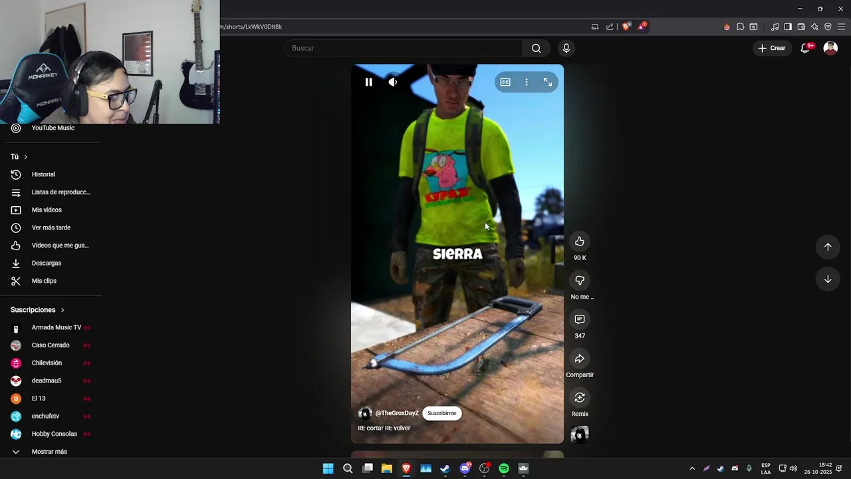Viewport: 851px width, 479px height.
Task: Open the sound thumbnail below Remix
Action: tap(580, 434)
